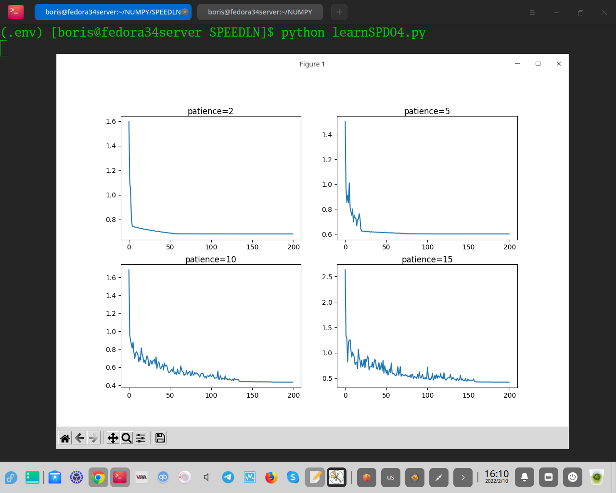616x493 pixels.
Task: Close the ~/NUMPY/SPEEDLN terminal tab
Action: (185, 12)
